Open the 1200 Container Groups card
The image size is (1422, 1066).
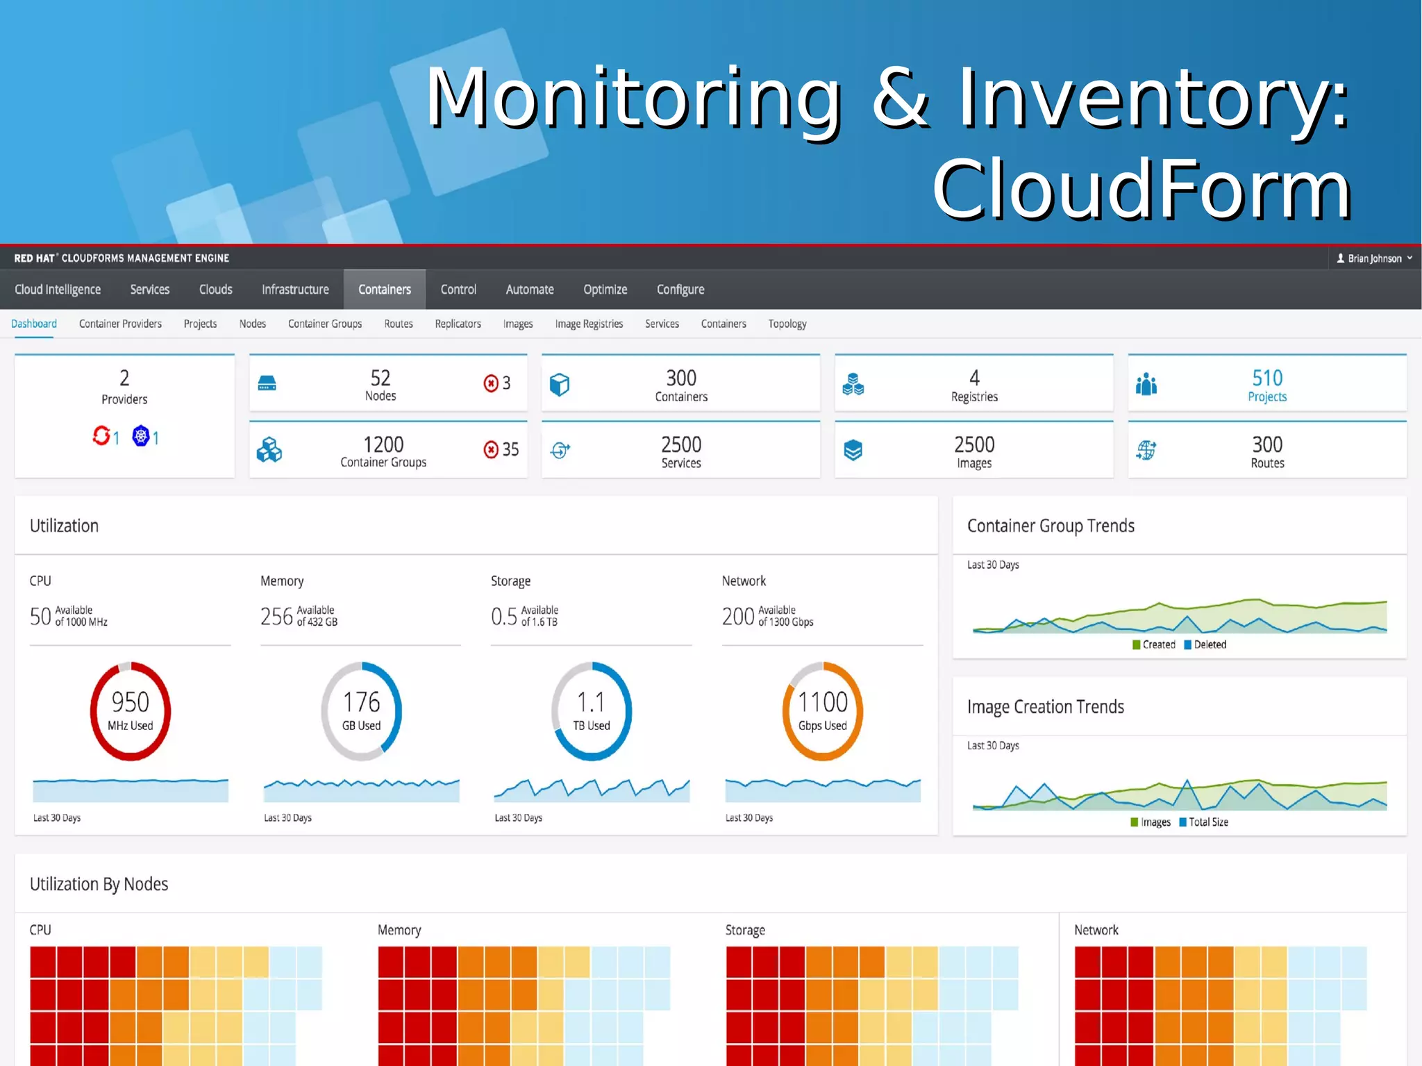pos(388,449)
